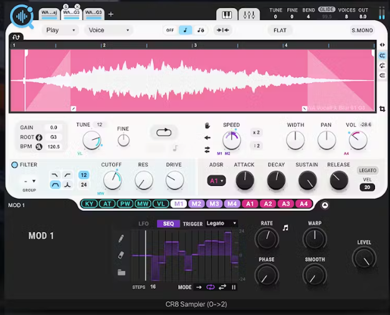Toggle the FILTER enable circle

(15, 165)
